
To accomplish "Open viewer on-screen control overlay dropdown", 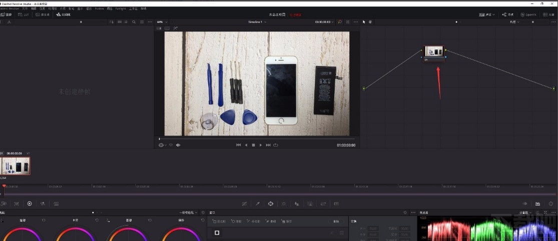I will click(x=162, y=145).
